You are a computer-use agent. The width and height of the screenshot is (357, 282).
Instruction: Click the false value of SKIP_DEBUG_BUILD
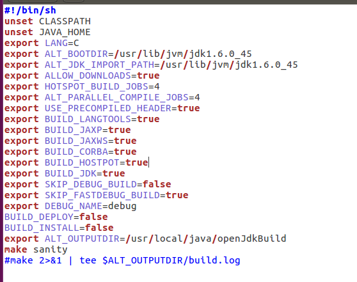pos(157,184)
